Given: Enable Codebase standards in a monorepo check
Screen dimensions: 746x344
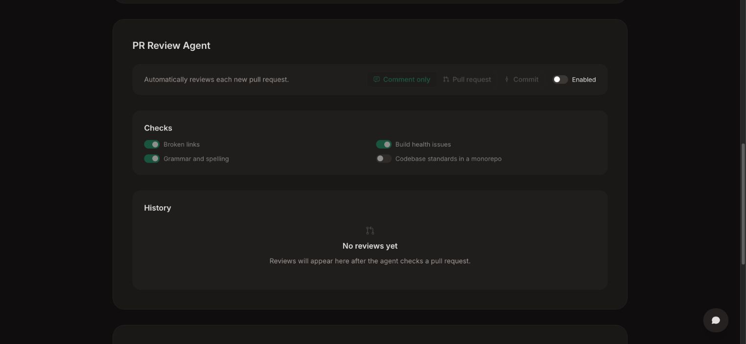Looking at the screenshot, I should click(383, 159).
